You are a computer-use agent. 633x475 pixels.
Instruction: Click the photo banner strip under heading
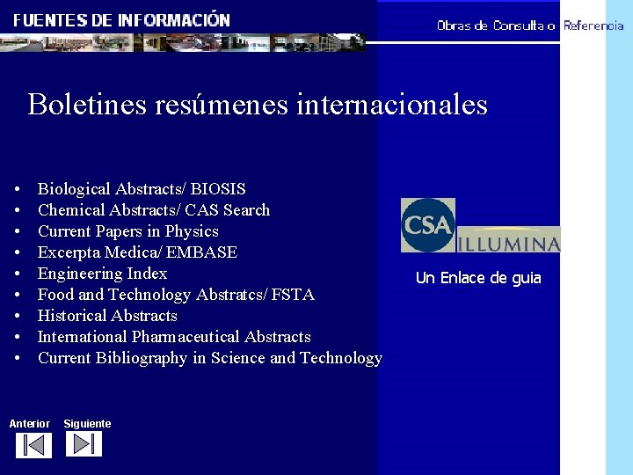183,43
